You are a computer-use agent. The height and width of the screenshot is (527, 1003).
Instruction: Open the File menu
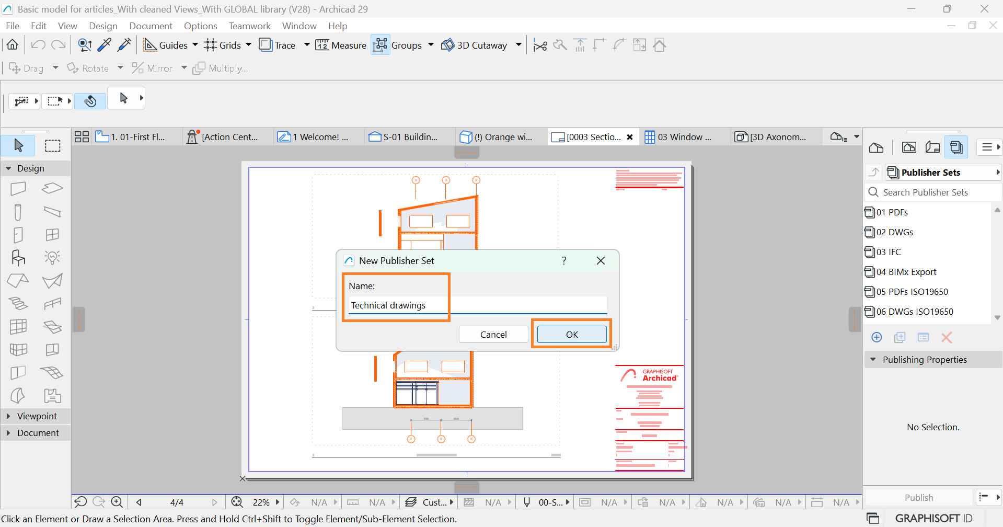pyautogui.click(x=13, y=26)
